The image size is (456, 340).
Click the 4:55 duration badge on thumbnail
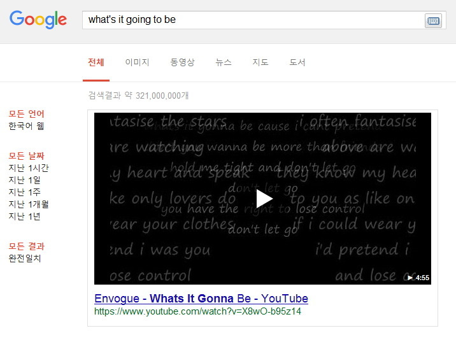(418, 278)
